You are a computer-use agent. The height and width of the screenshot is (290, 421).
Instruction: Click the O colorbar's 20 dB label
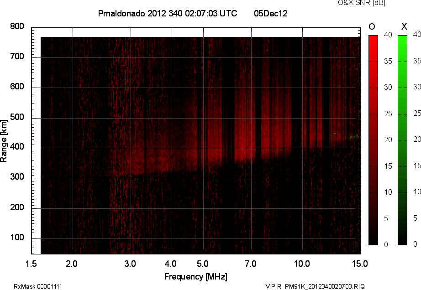388,140
